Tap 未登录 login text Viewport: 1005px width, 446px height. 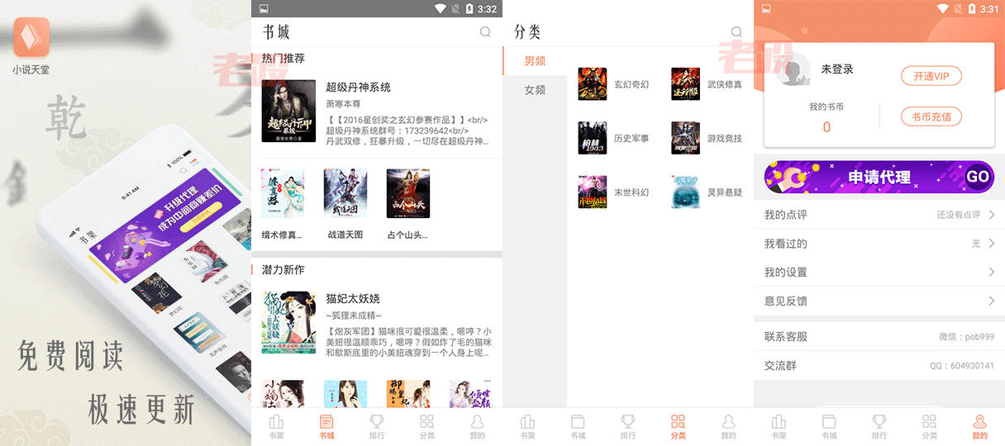click(x=837, y=69)
